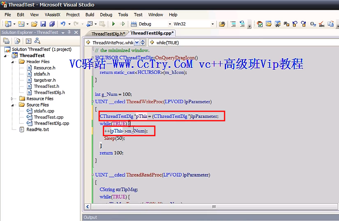This screenshot has width=339, height=221.
Task: Click Solution Explorer Show All Files icon
Action: tap(17, 41)
